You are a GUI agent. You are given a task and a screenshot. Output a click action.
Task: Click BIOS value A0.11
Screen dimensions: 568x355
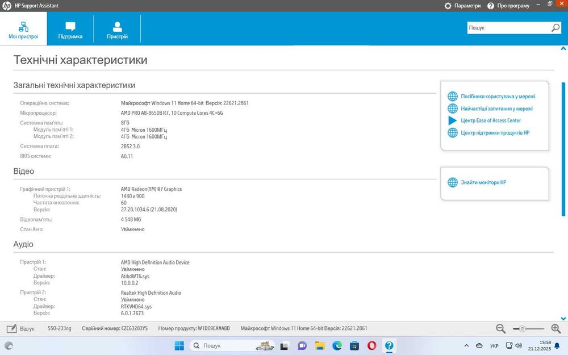tap(127, 157)
